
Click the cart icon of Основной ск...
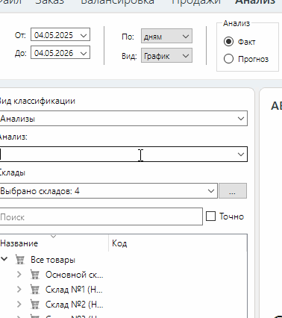35,274
